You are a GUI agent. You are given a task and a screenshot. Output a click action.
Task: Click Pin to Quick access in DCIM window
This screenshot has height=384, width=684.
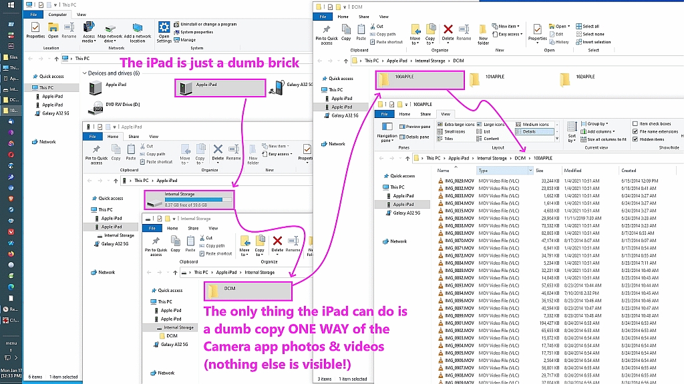click(326, 35)
